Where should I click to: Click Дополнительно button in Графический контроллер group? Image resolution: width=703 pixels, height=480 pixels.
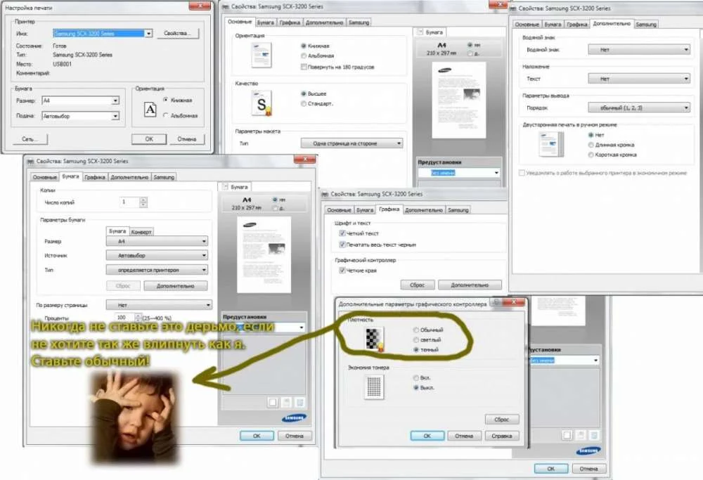click(470, 285)
